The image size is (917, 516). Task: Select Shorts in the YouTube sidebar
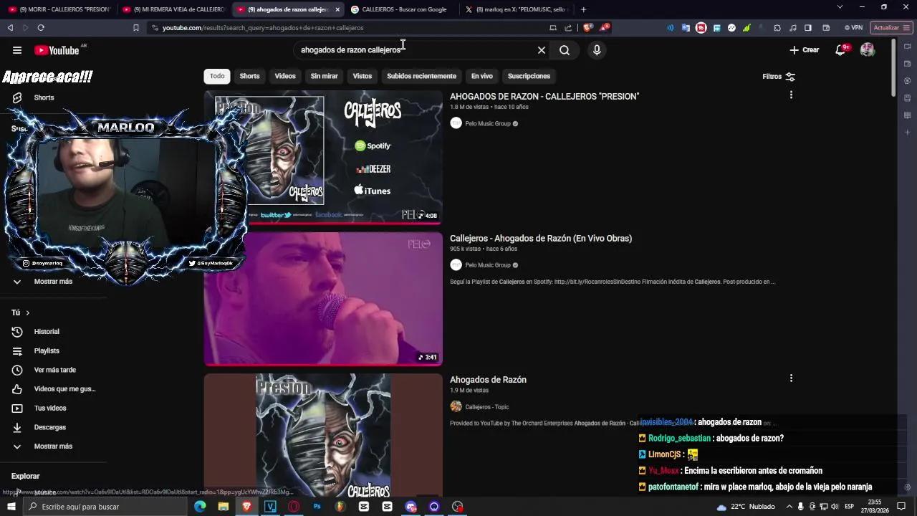click(x=44, y=97)
